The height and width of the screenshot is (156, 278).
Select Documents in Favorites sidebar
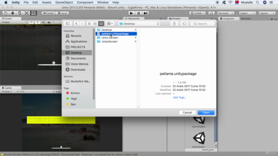[x=77, y=58]
